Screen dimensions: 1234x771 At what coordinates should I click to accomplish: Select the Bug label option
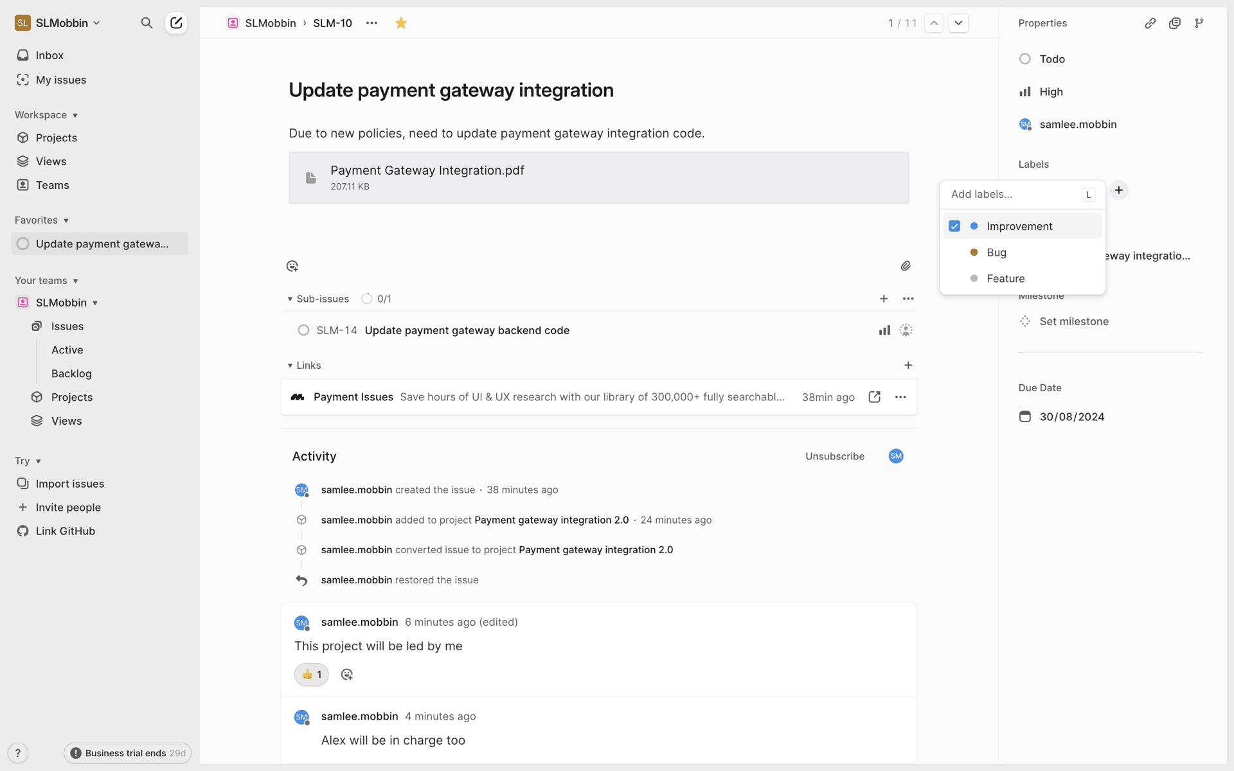coord(1023,253)
